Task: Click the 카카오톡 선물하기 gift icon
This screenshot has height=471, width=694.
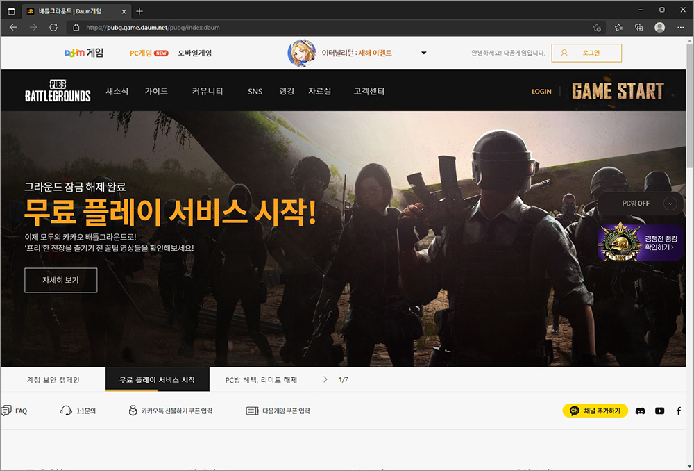Action: coord(133,411)
